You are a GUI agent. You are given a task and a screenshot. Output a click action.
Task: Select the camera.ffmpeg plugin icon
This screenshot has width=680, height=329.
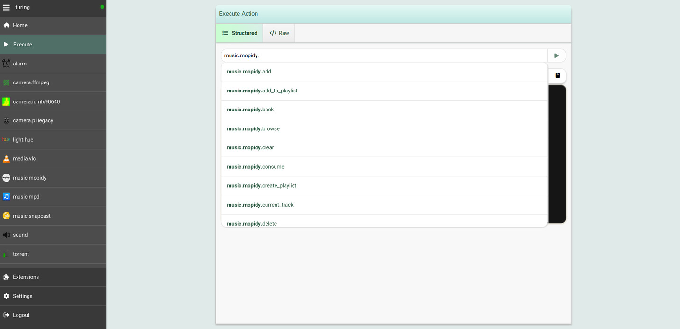(x=6, y=82)
